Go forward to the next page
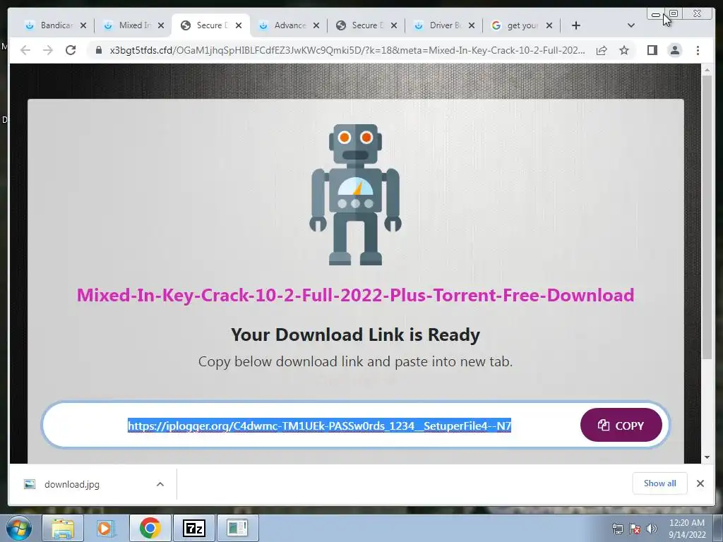This screenshot has width=723, height=542. [x=48, y=50]
